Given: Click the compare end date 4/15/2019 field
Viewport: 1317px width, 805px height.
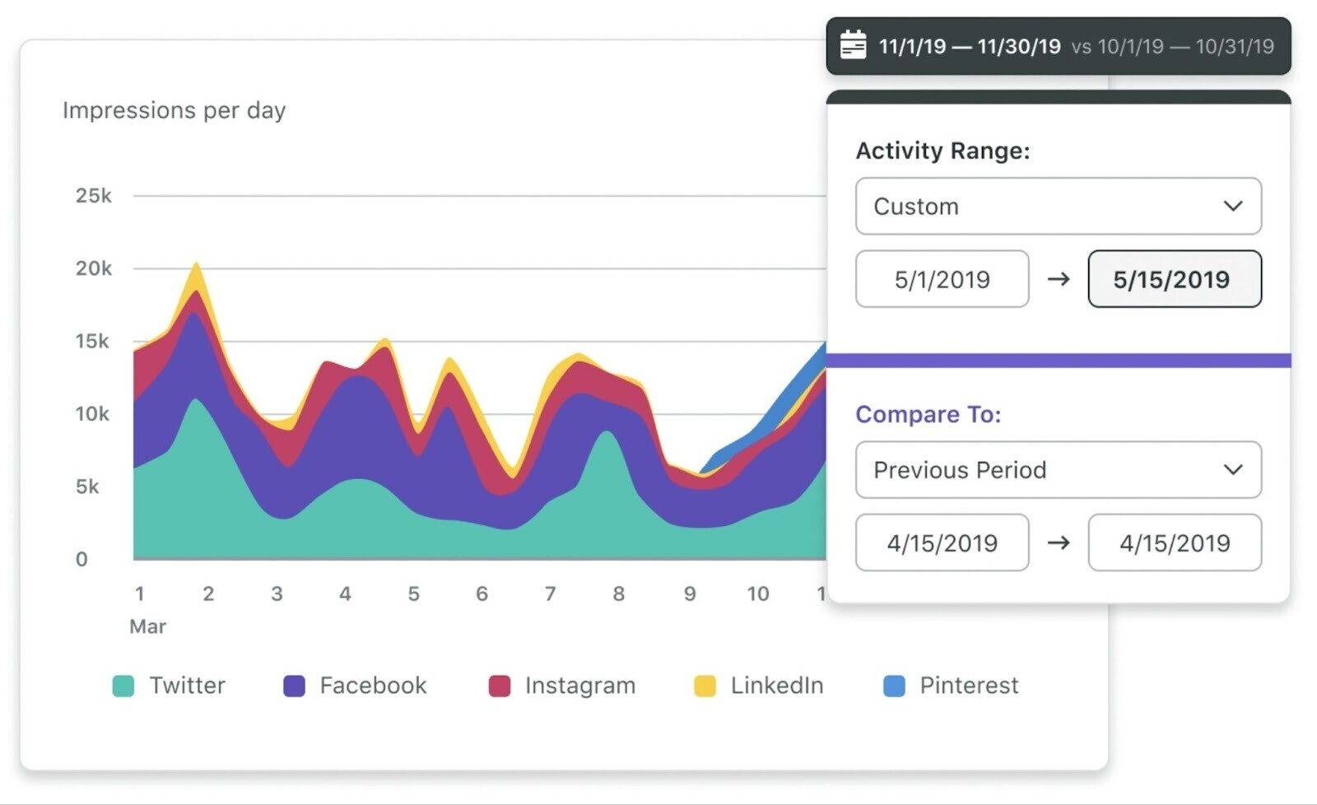Looking at the screenshot, I should pos(1174,543).
